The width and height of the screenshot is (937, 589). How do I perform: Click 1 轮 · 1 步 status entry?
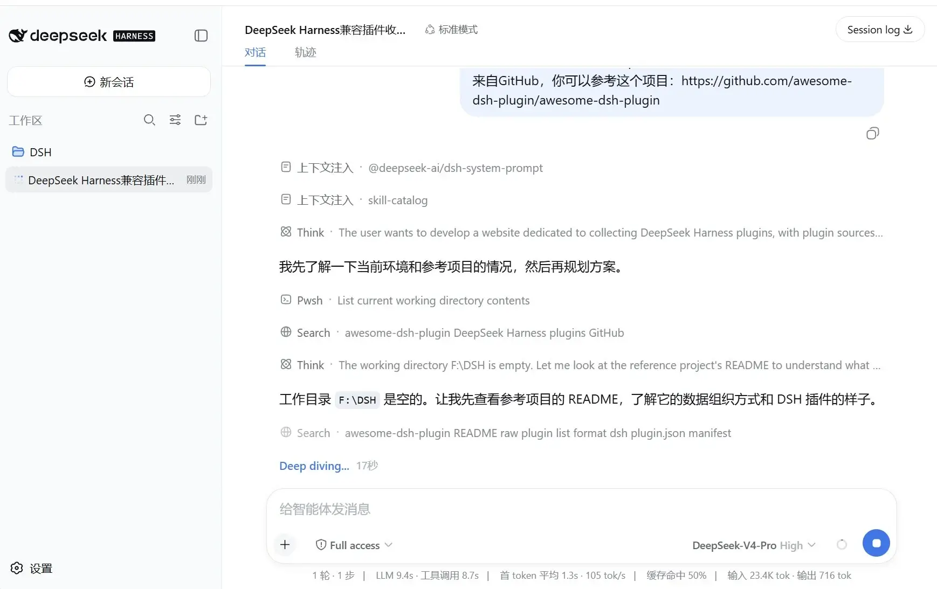[x=333, y=576]
